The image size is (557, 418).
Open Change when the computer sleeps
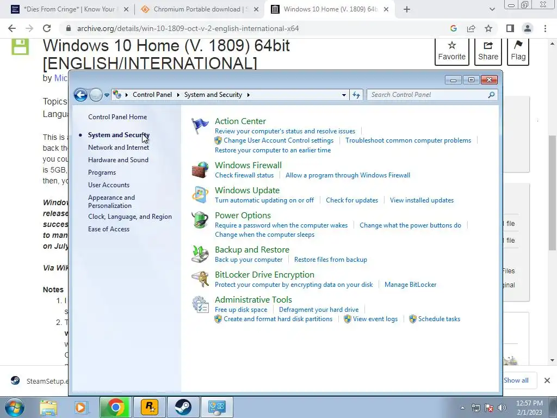(264, 235)
